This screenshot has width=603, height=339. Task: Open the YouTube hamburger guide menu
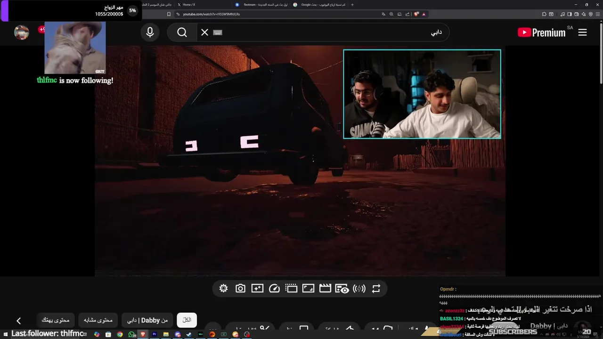(x=583, y=32)
